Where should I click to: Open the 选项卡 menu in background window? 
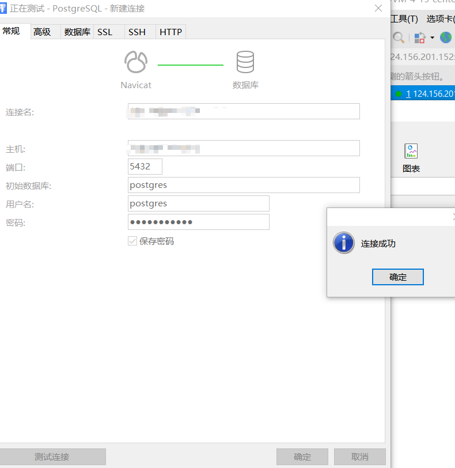441,19
